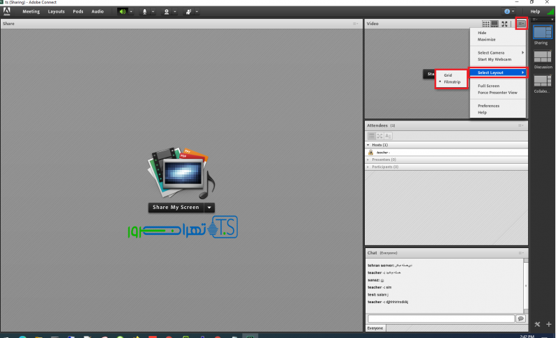Click the Share My Screen button
558x338 pixels.
[176, 207]
